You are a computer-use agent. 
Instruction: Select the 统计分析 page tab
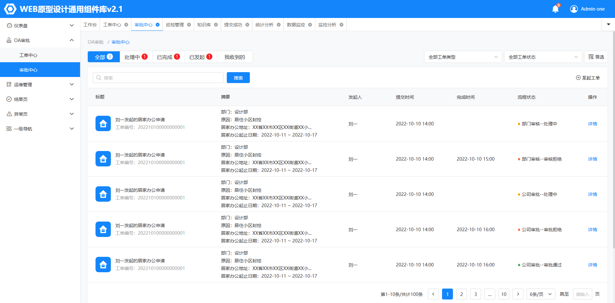coord(264,25)
